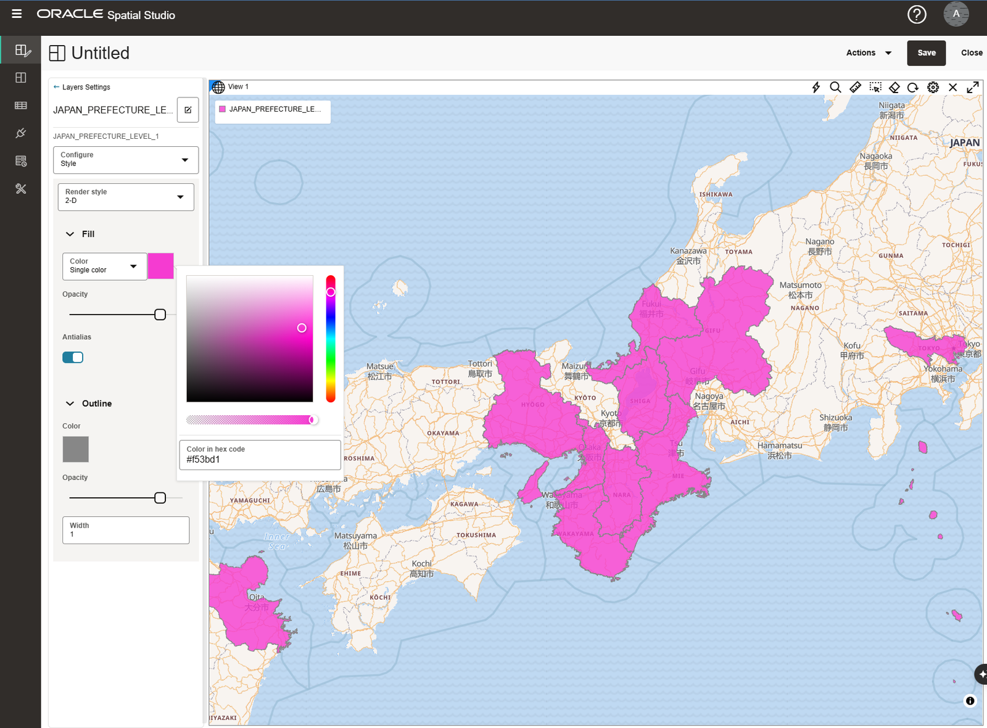The height and width of the screenshot is (728, 987).
Task: Select the measure distance ruler tool
Action: pyautogui.click(x=856, y=87)
